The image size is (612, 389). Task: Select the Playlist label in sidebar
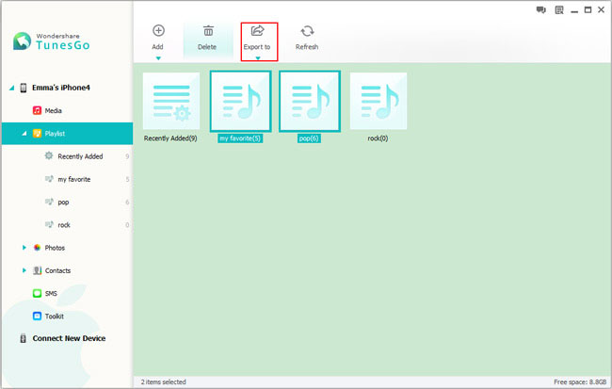coord(55,134)
